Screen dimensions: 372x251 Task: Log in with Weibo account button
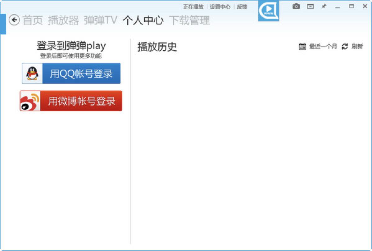click(x=71, y=101)
